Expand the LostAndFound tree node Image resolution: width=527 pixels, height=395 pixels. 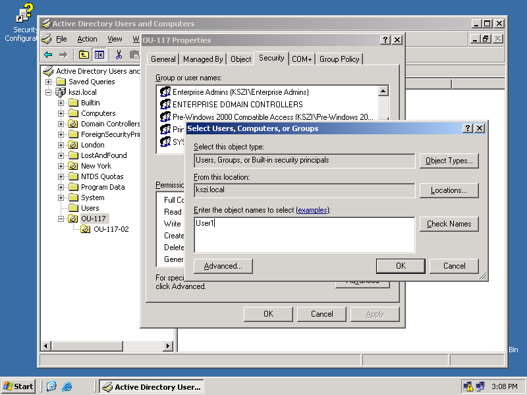click(x=61, y=155)
